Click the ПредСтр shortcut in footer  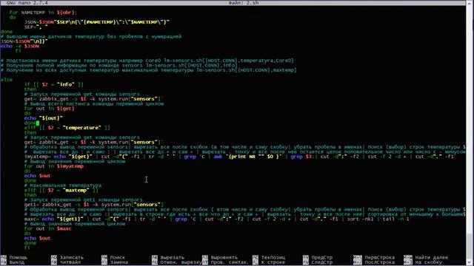(318, 258)
